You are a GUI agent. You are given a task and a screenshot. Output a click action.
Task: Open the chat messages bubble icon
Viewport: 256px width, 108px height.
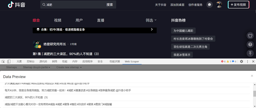click(210, 4)
